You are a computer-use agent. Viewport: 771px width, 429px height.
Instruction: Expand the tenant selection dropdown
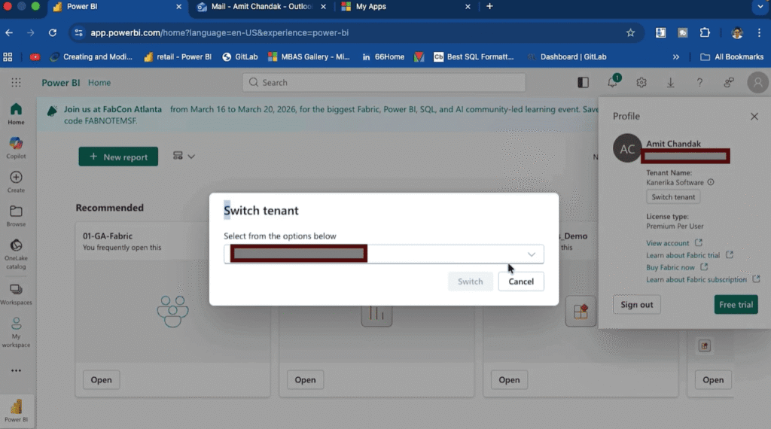tap(531, 254)
